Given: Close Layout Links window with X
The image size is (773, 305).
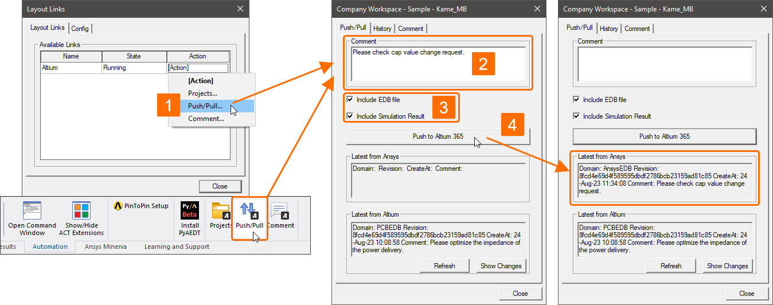Looking at the screenshot, I should (x=240, y=9).
